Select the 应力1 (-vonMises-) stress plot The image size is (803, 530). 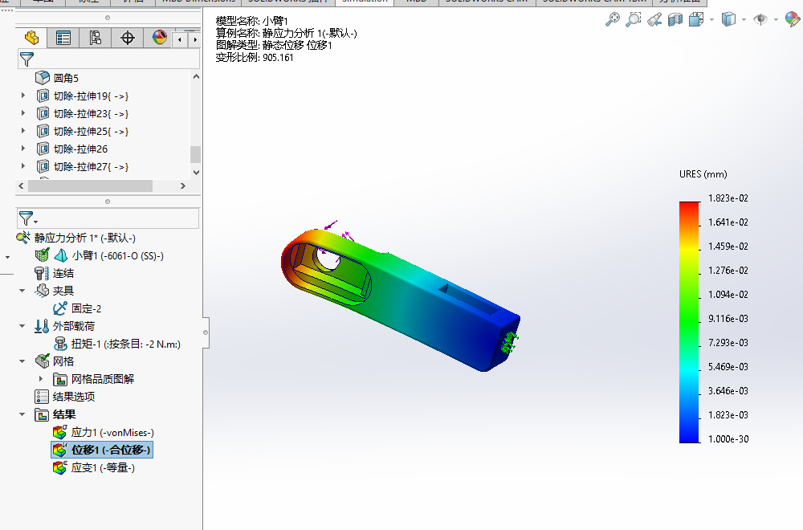[x=112, y=433]
